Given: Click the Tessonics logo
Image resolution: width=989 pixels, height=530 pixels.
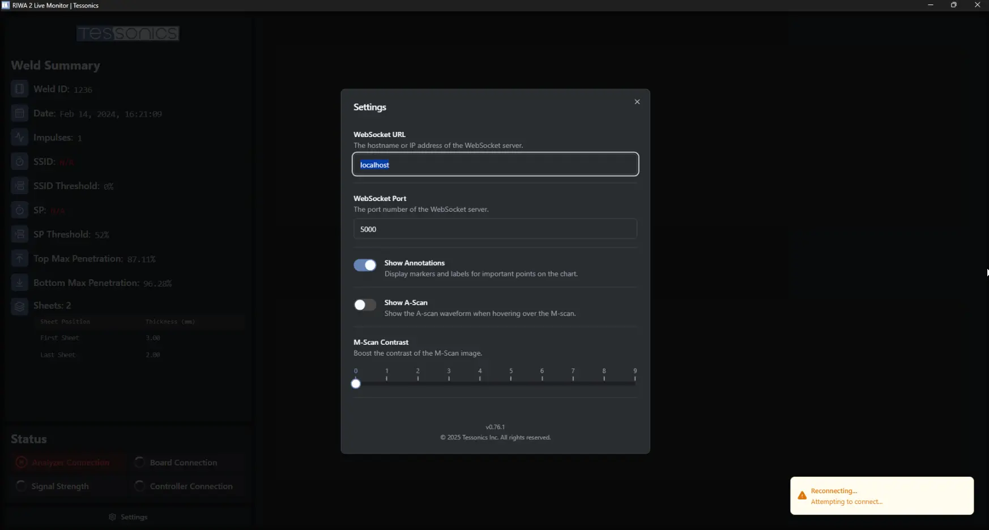Looking at the screenshot, I should [x=128, y=33].
